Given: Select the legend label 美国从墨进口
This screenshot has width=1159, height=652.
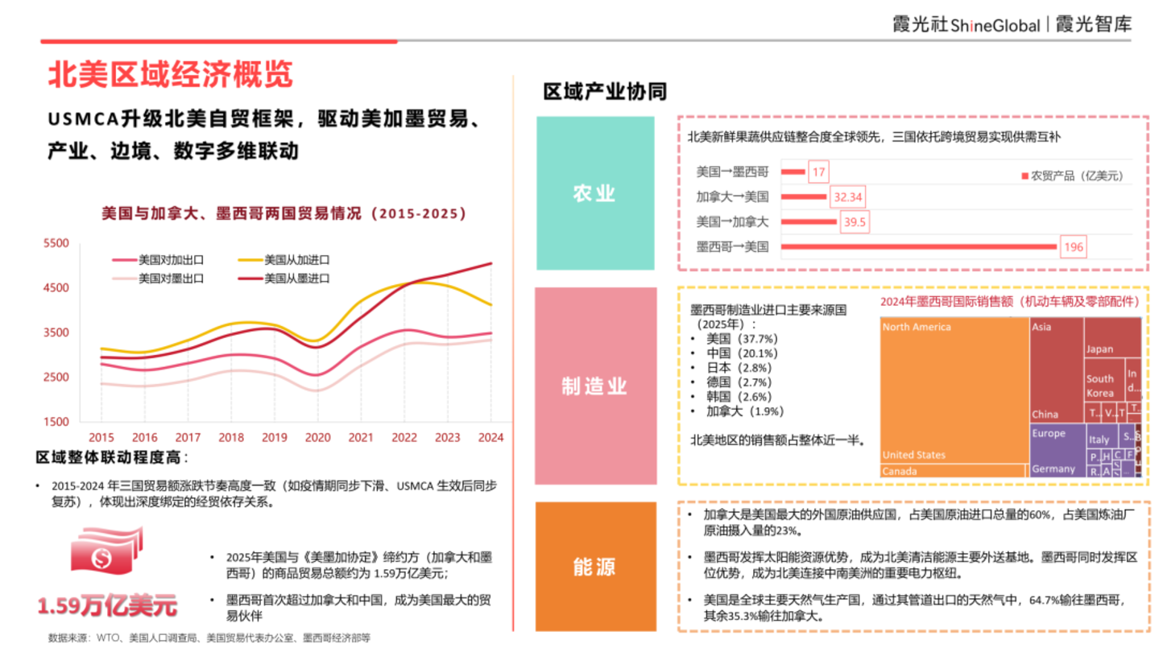Looking at the screenshot, I should [296, 279].
